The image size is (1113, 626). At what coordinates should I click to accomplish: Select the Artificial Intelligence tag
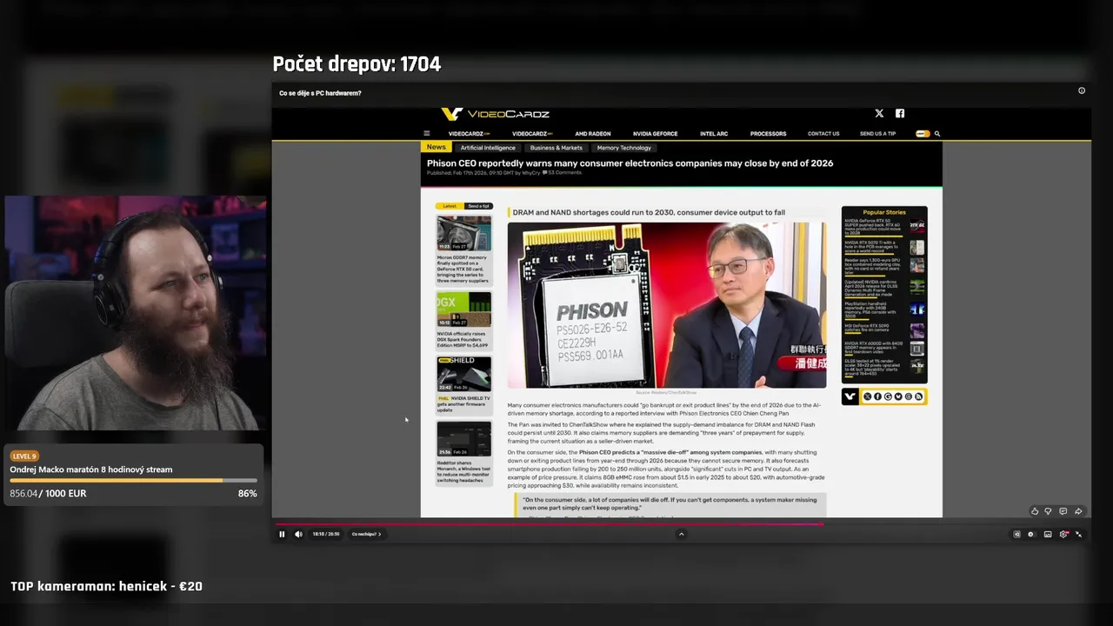point(488,148)
